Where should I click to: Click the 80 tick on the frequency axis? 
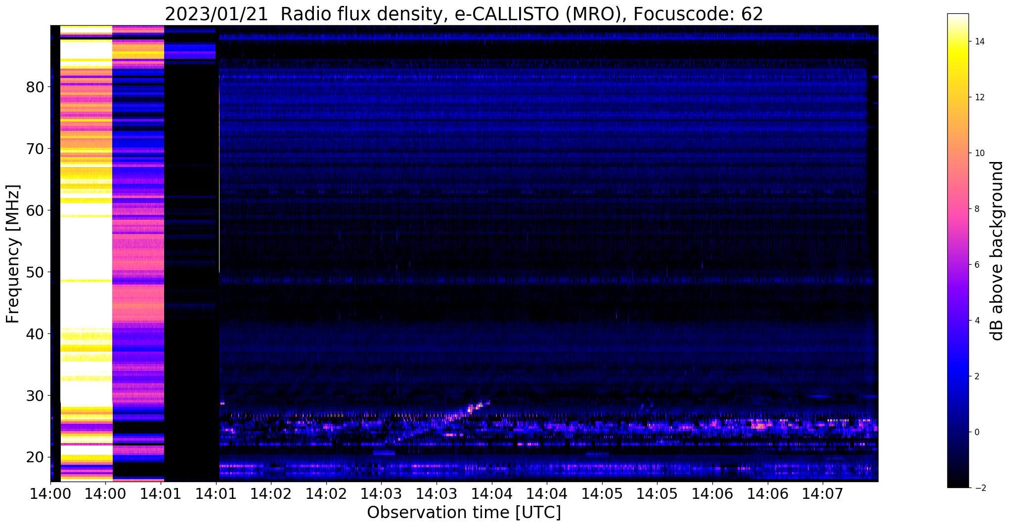[x=35, y=87]
